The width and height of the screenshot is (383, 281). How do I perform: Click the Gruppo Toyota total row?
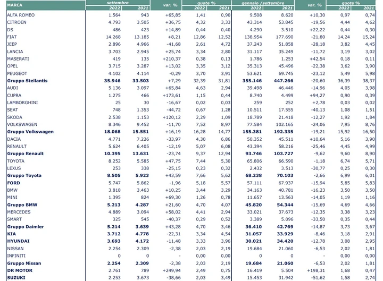point(191,176)
